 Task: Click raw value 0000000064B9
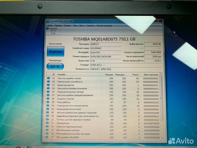point(151,113)
